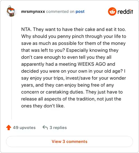Open the mrsmynxxx user profile link
The image size is (139, 153).
tap(33, 11)
